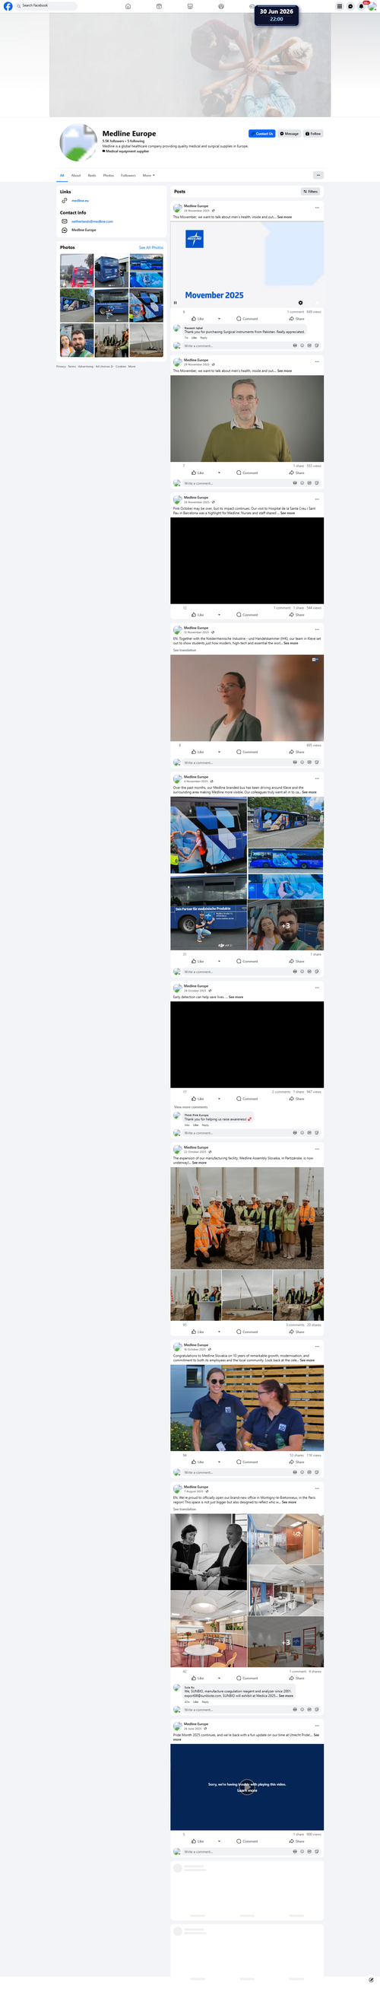Open the Notifications bell
This screenshot has height=1989, width=380.
pos(361,6)
